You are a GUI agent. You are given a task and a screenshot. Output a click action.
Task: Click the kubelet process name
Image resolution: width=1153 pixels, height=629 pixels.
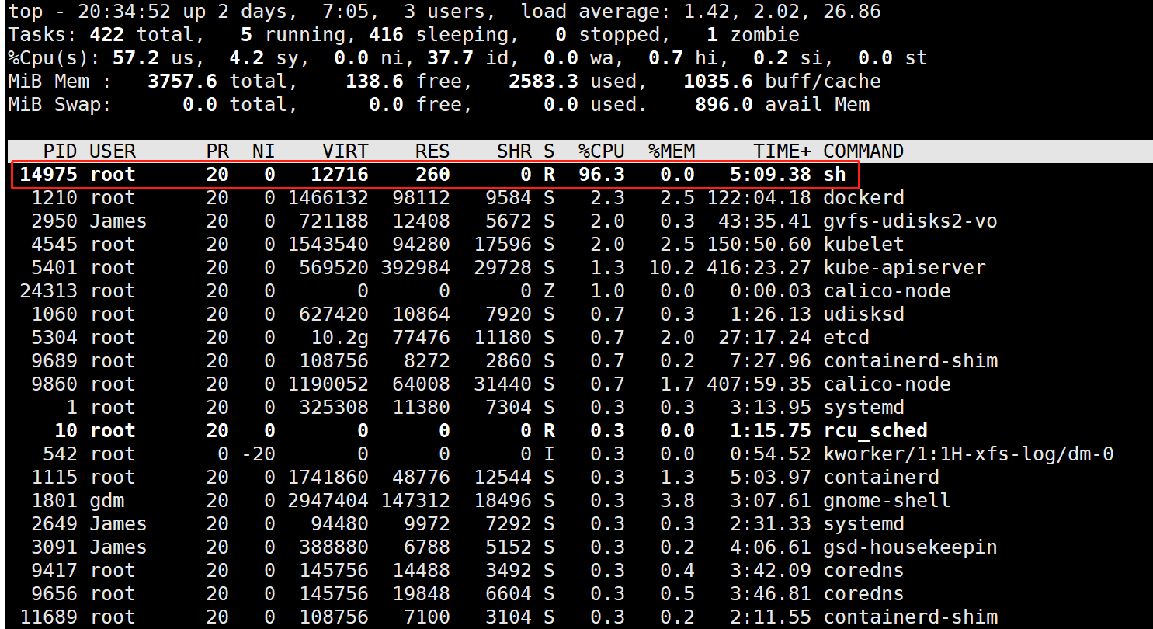coord(863,244)
